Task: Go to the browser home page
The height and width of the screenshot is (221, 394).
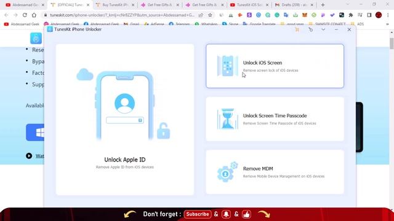Action: point(34,15)
